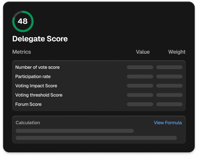Select the value placeholder for Voting Impact Score
Image resolution: width=198 pixels, height=157 pixels.
tap(140, 86)
